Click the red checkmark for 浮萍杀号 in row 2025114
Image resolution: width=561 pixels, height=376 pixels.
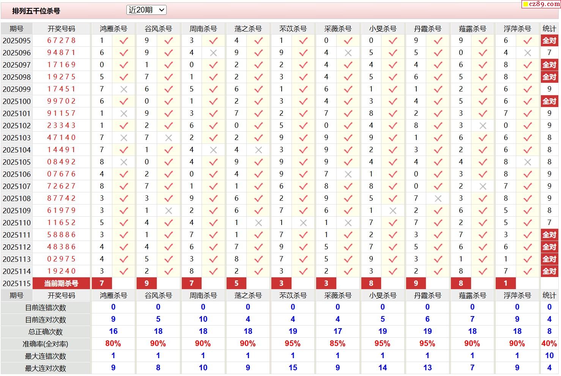pyautogui.click(x=528, y=271)
